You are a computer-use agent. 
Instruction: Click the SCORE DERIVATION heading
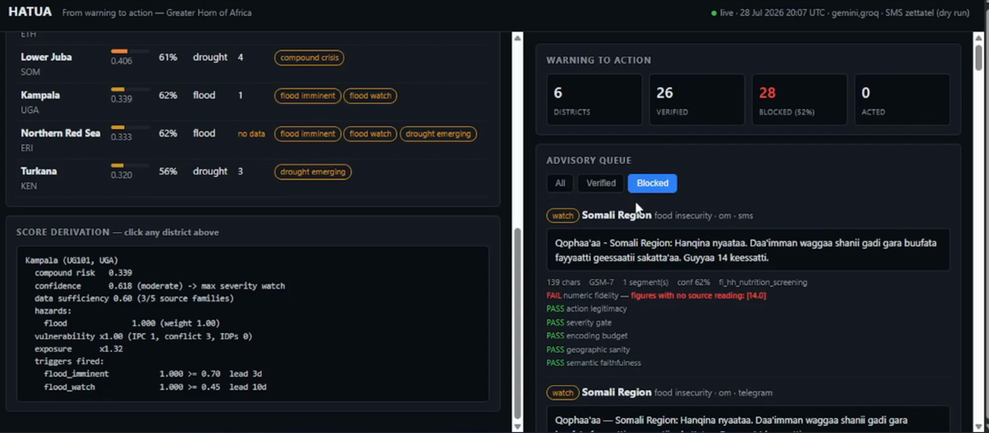click(61, 232)
